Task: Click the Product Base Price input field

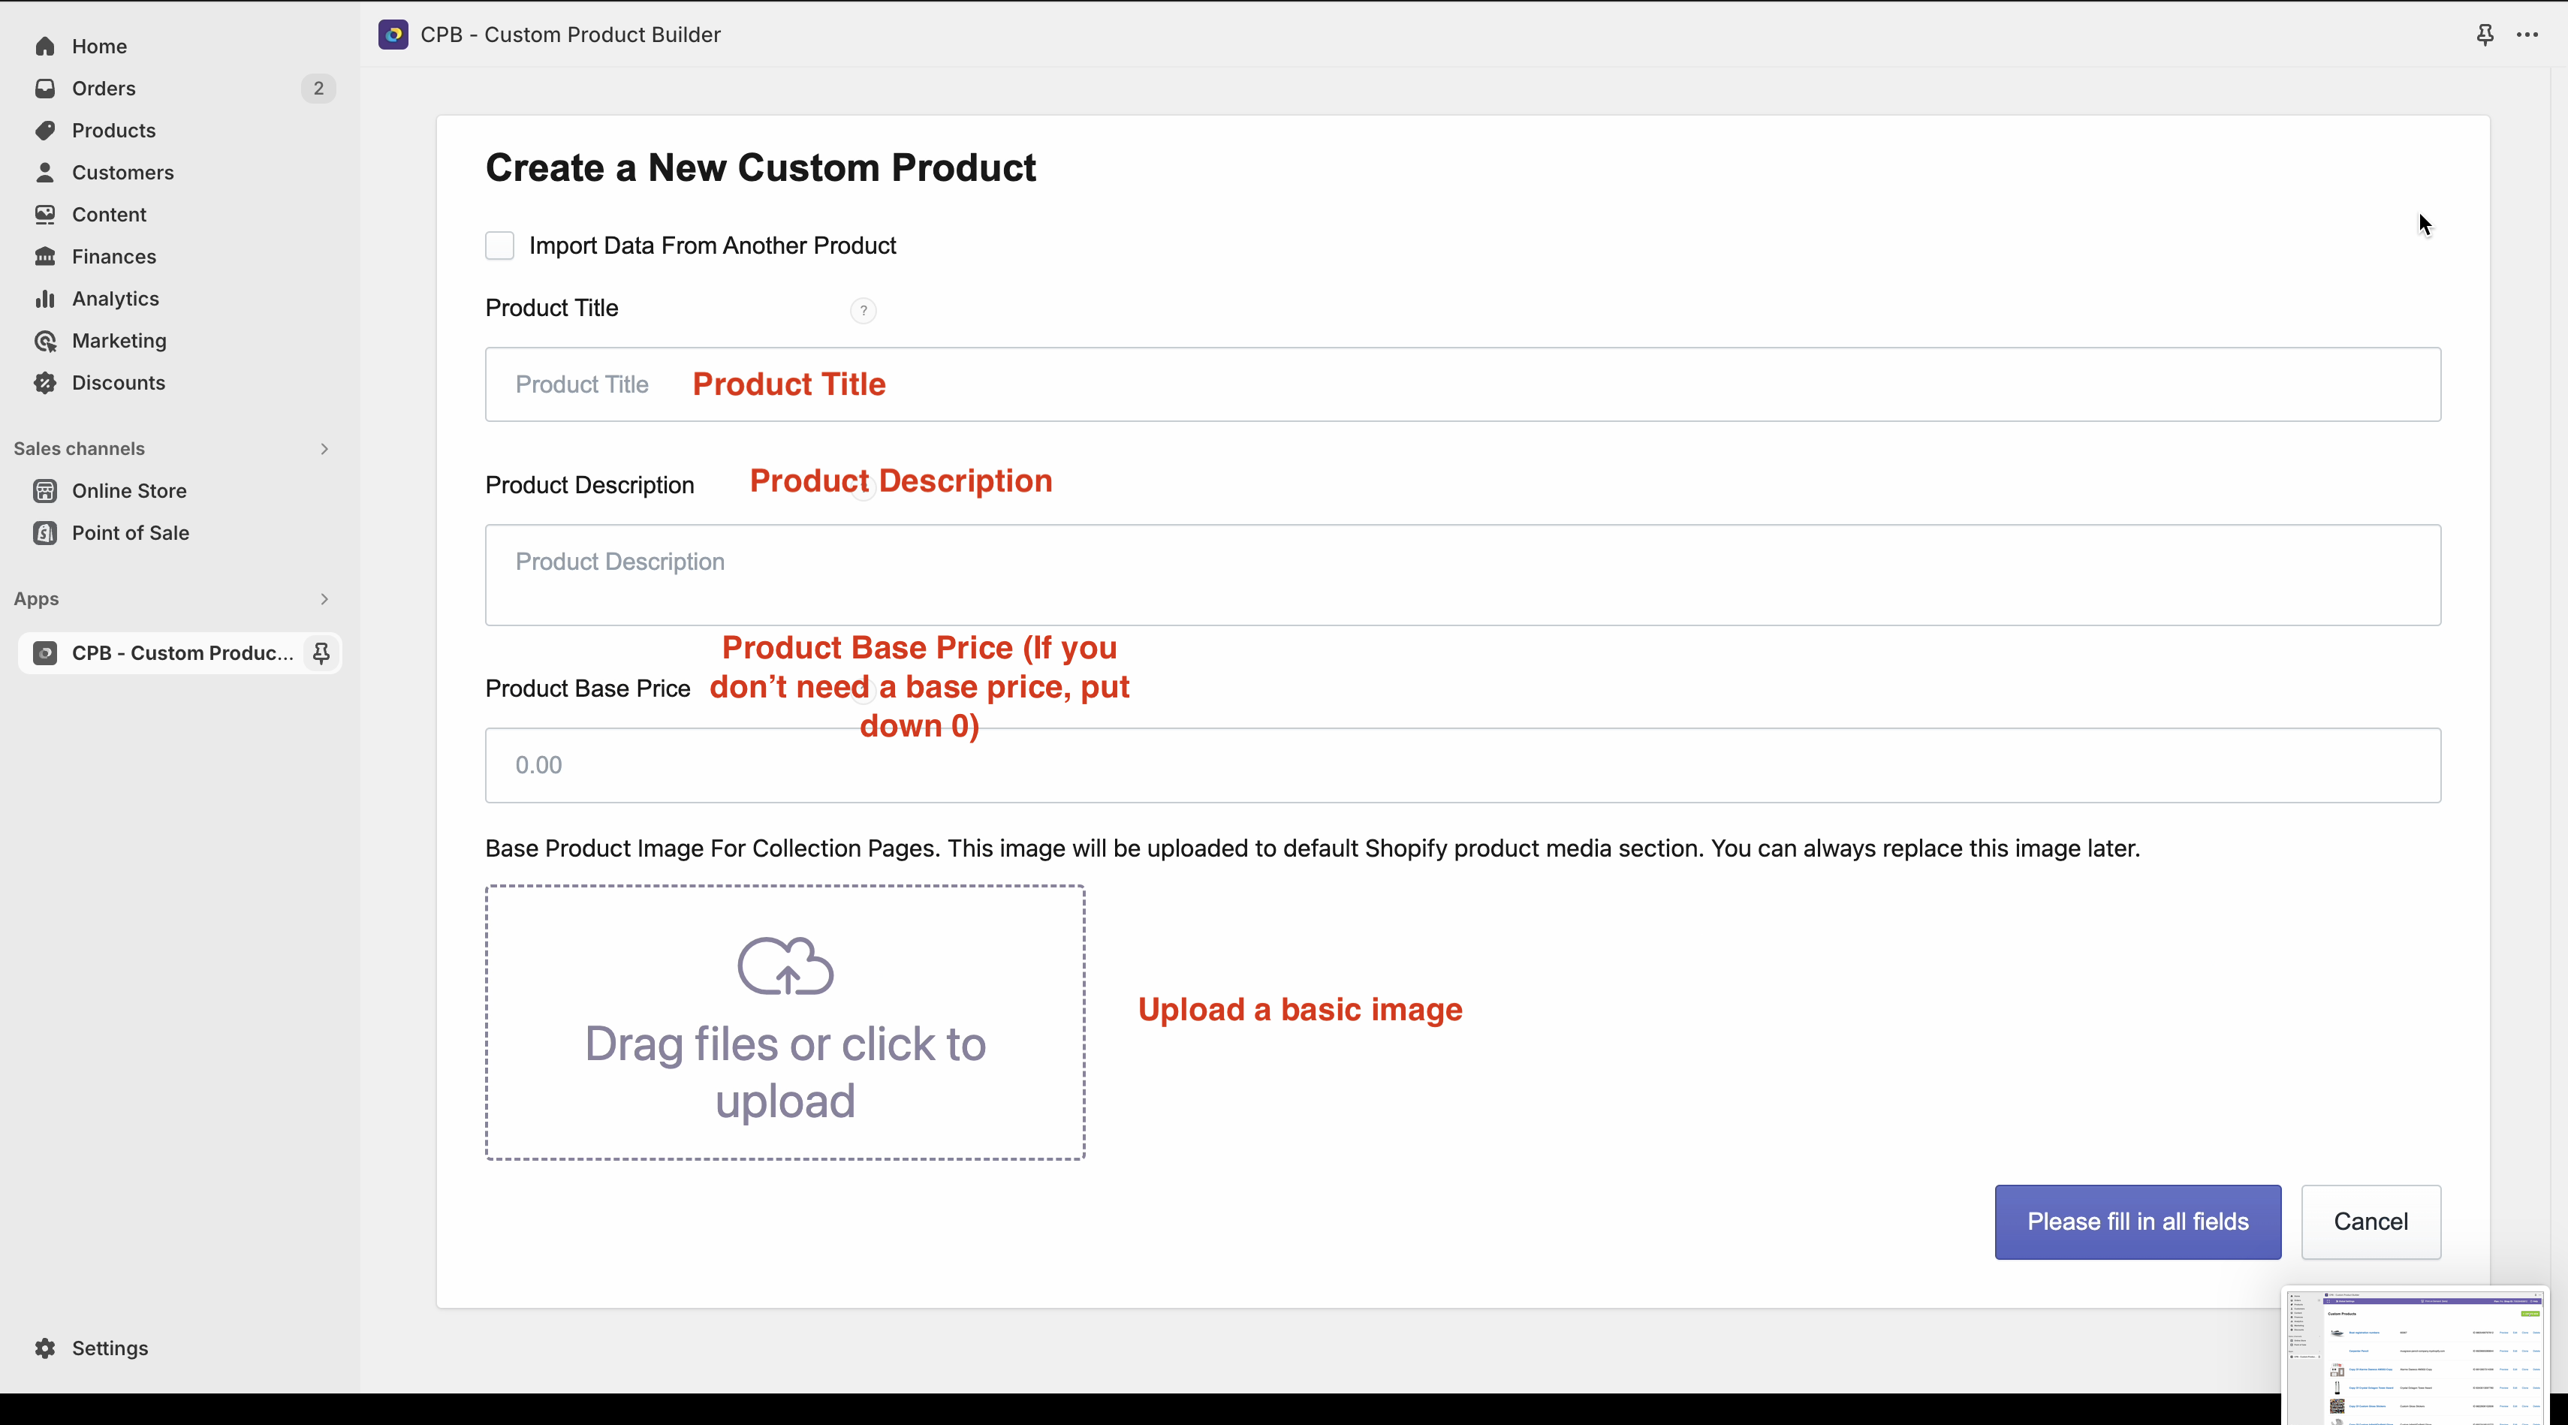Action: [x=1463, y=765]
